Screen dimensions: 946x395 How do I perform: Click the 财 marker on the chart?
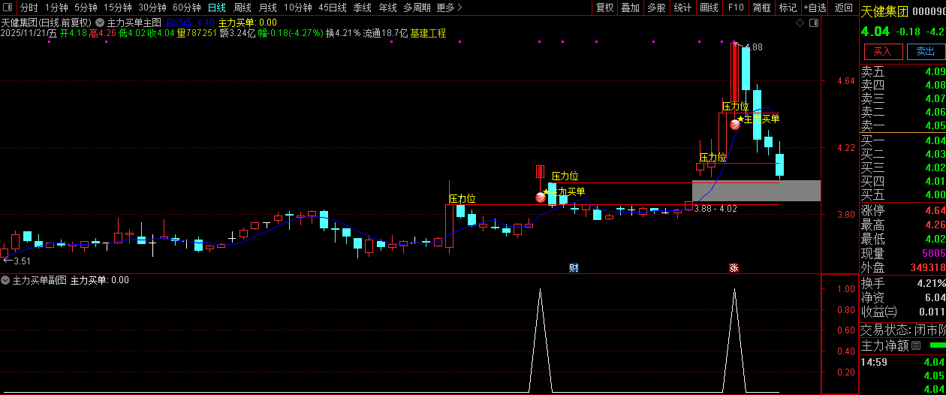(574, 267)
